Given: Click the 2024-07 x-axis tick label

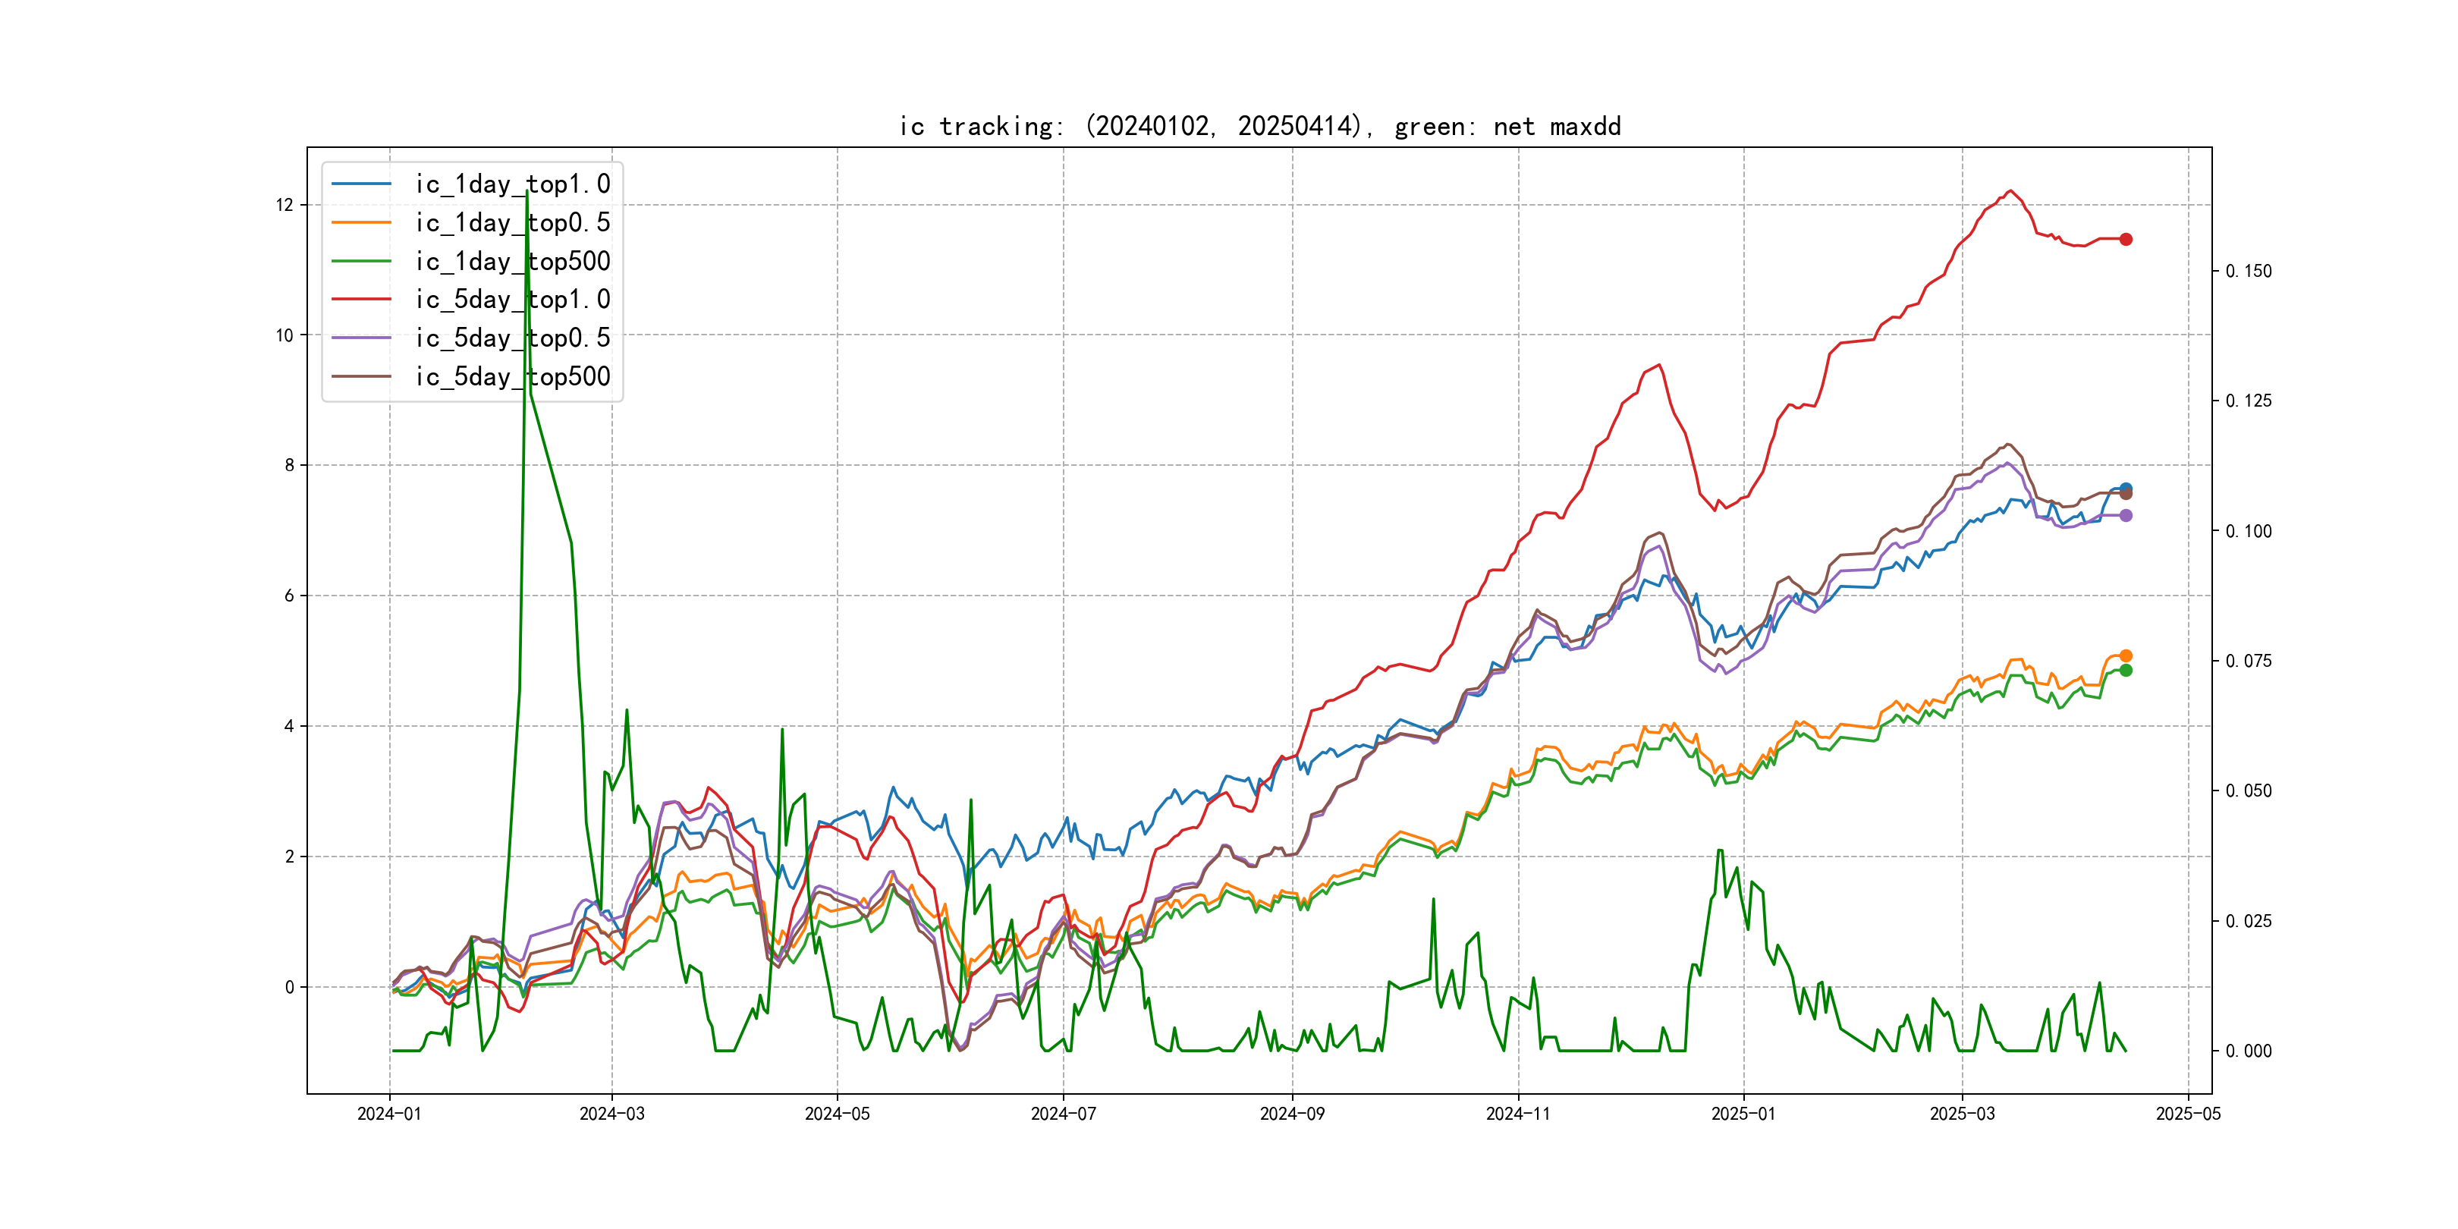Looking at the screenshot, I should click(1063, 1114).
